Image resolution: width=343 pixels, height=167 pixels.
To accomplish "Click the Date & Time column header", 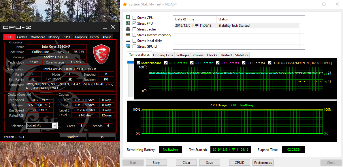I will point(195,19).
